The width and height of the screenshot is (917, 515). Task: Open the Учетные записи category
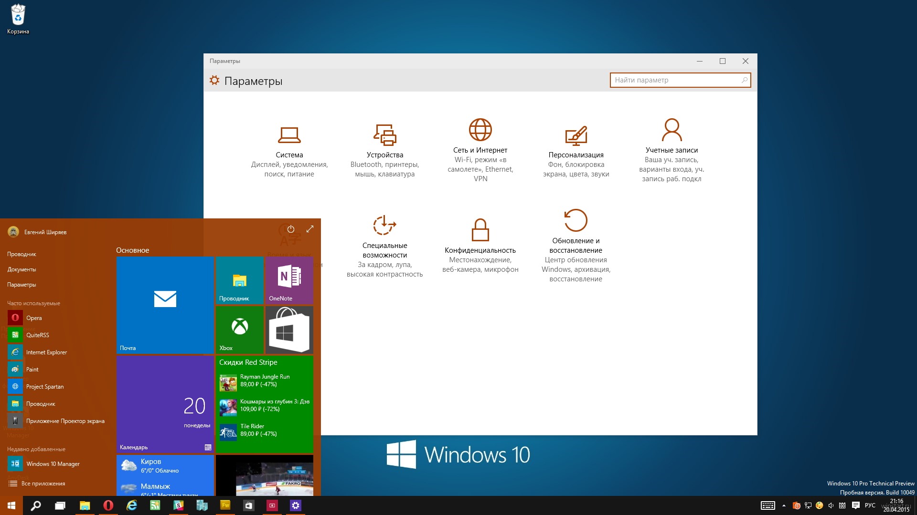672,150
